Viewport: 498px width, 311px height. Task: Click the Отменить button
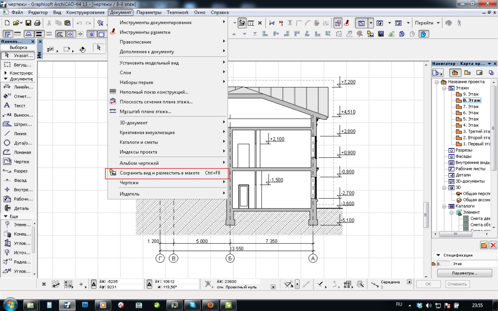[457, 284]
